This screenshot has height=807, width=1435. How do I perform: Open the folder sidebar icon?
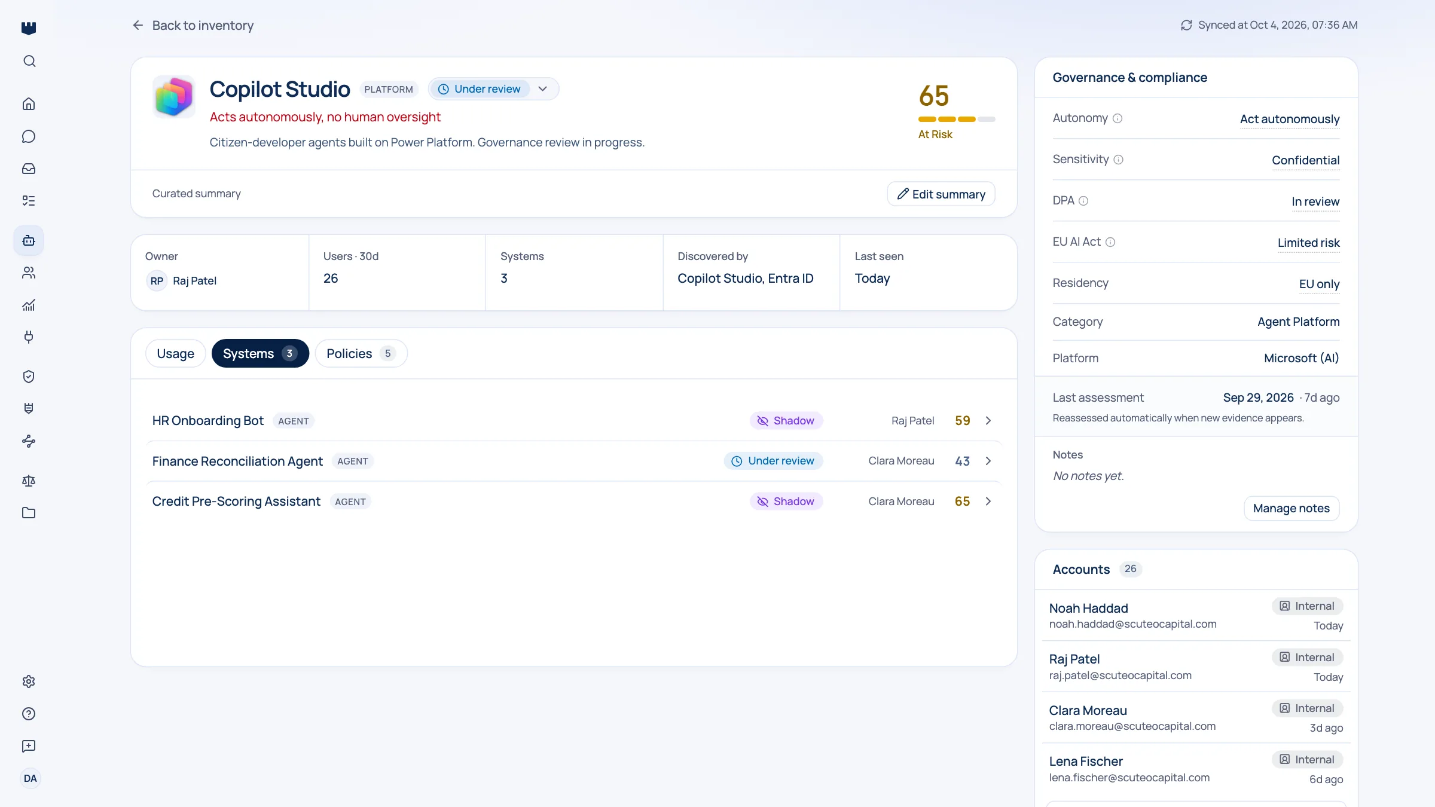point(29,513)
